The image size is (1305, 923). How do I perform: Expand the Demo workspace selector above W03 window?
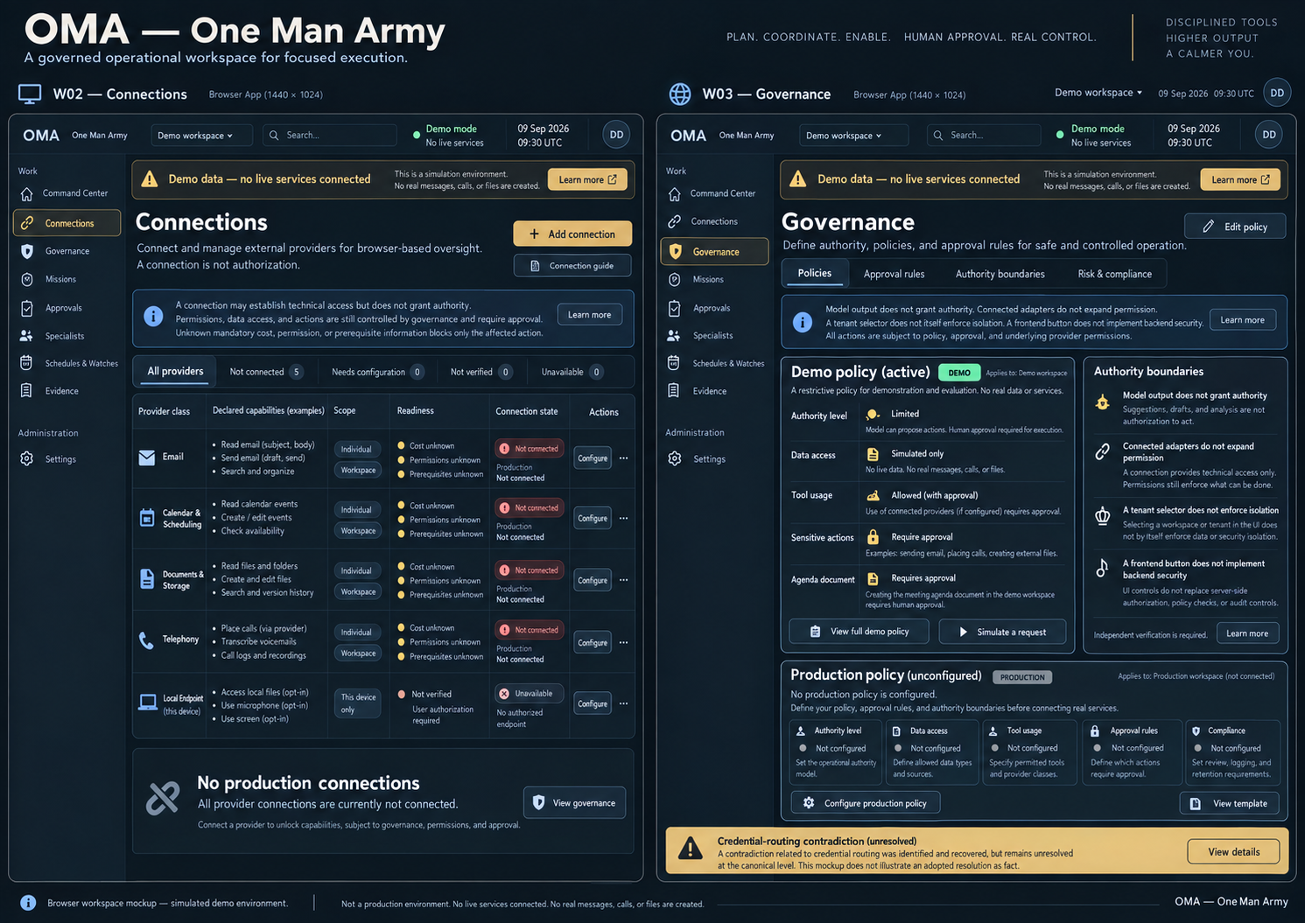click(1098, 93)
